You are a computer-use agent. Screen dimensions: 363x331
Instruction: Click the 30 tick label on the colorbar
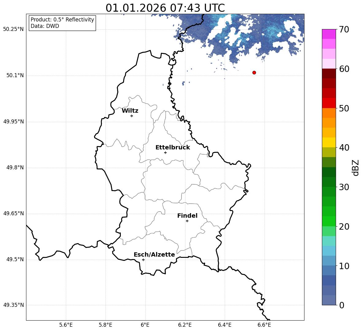point(344,187)
